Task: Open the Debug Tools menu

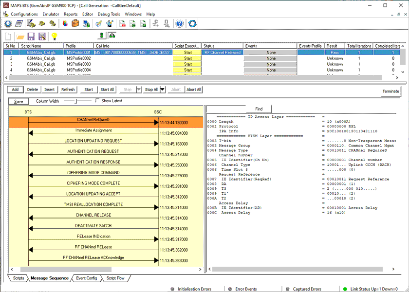Action: pyautogui.click(x=109, y=14)
